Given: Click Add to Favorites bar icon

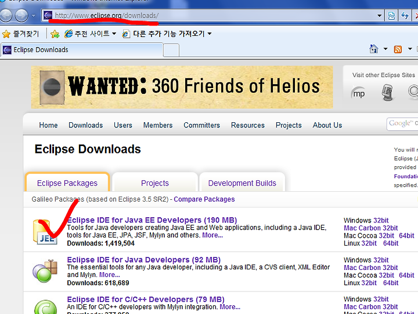Looking at the screenshot, I should coord(55,34).
